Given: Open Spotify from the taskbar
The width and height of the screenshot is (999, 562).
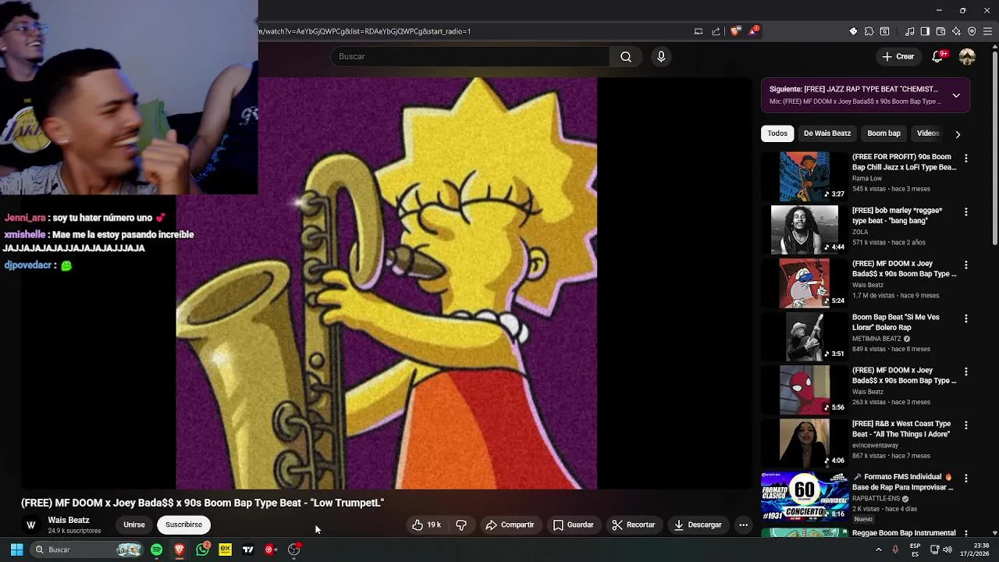Looking at the screenshot, I should pos(156,550).
